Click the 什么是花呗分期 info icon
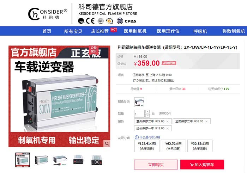The width and height of the screenshot is (247, 173). (x=137, y=137)
